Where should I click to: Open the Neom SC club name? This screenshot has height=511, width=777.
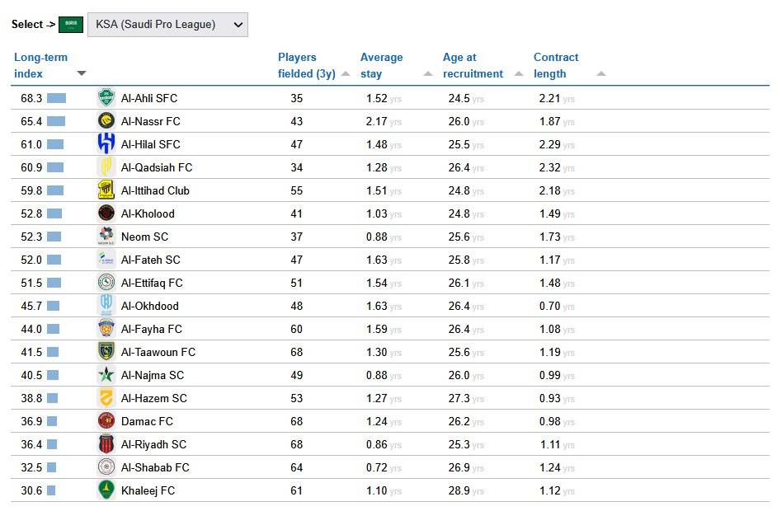tap(144, 237)
